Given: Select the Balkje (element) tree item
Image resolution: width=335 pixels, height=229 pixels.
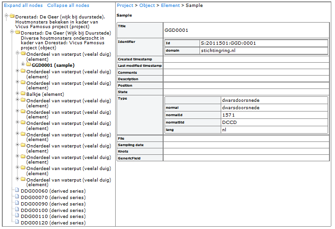Looking at the screenshot, I should [45, 94].
